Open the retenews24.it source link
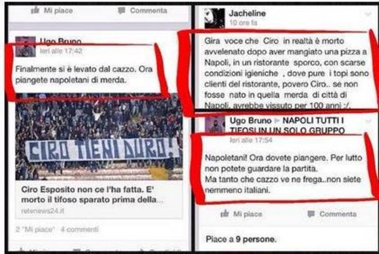The image size is (379, 254). (x=42, y=211)
